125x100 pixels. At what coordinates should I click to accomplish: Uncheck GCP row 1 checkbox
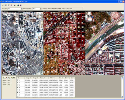tap(17, 80)
